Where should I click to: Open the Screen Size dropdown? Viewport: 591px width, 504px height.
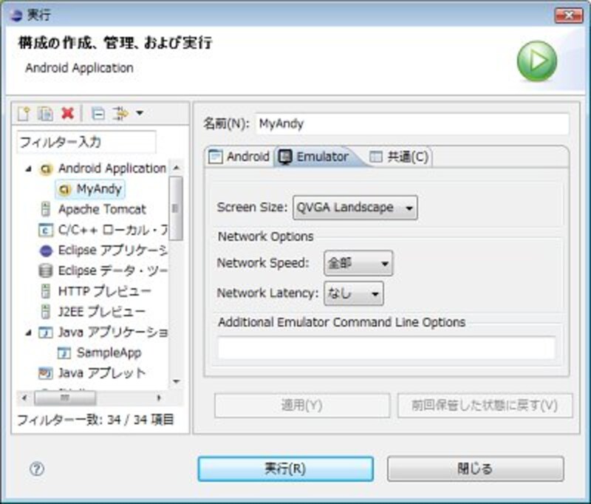(x=355, y=208)
